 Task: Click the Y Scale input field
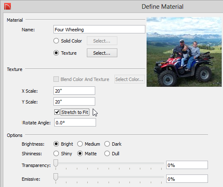[x=74, y=101]
